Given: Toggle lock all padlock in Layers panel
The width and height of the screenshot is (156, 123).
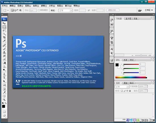Looking at the screenshot, I should pos(130,91).
